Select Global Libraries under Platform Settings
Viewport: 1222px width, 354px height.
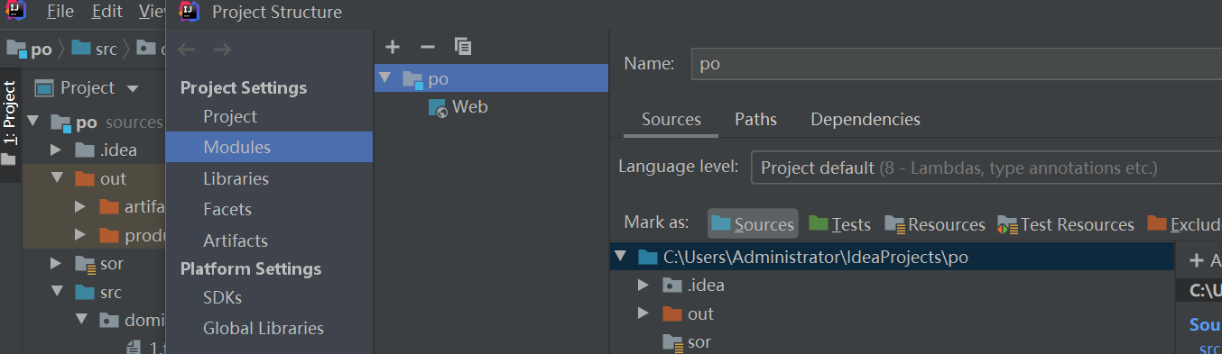264,328
